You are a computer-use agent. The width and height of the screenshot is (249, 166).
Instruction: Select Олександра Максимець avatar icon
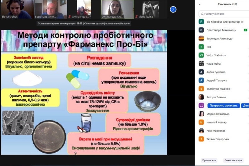coord(201,30)
